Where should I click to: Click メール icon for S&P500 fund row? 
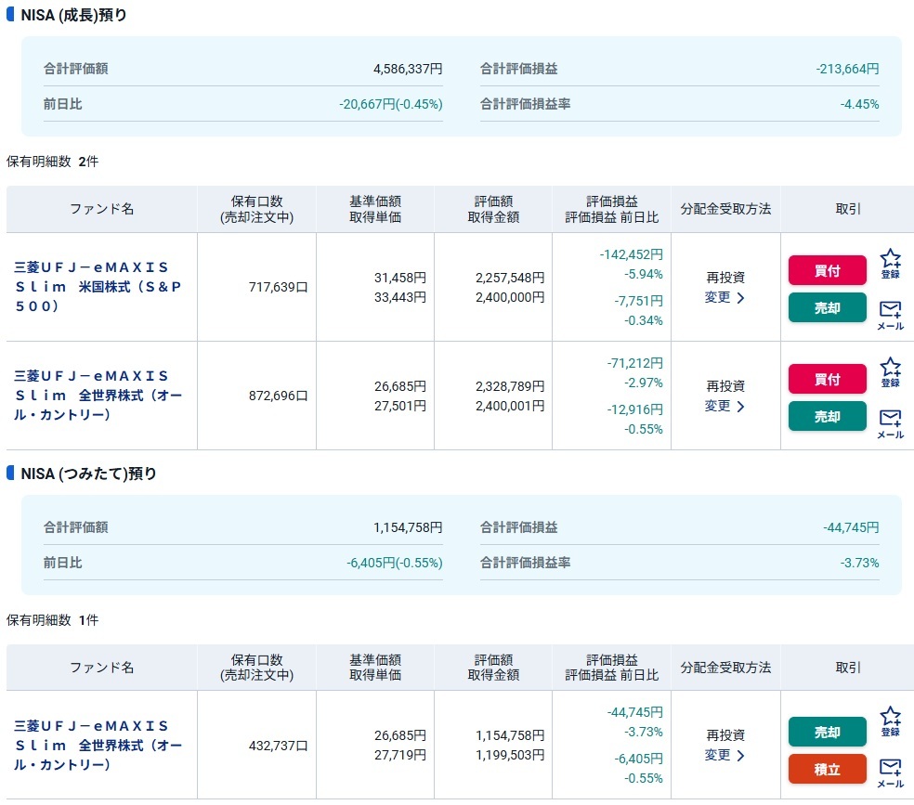point(890,316)
